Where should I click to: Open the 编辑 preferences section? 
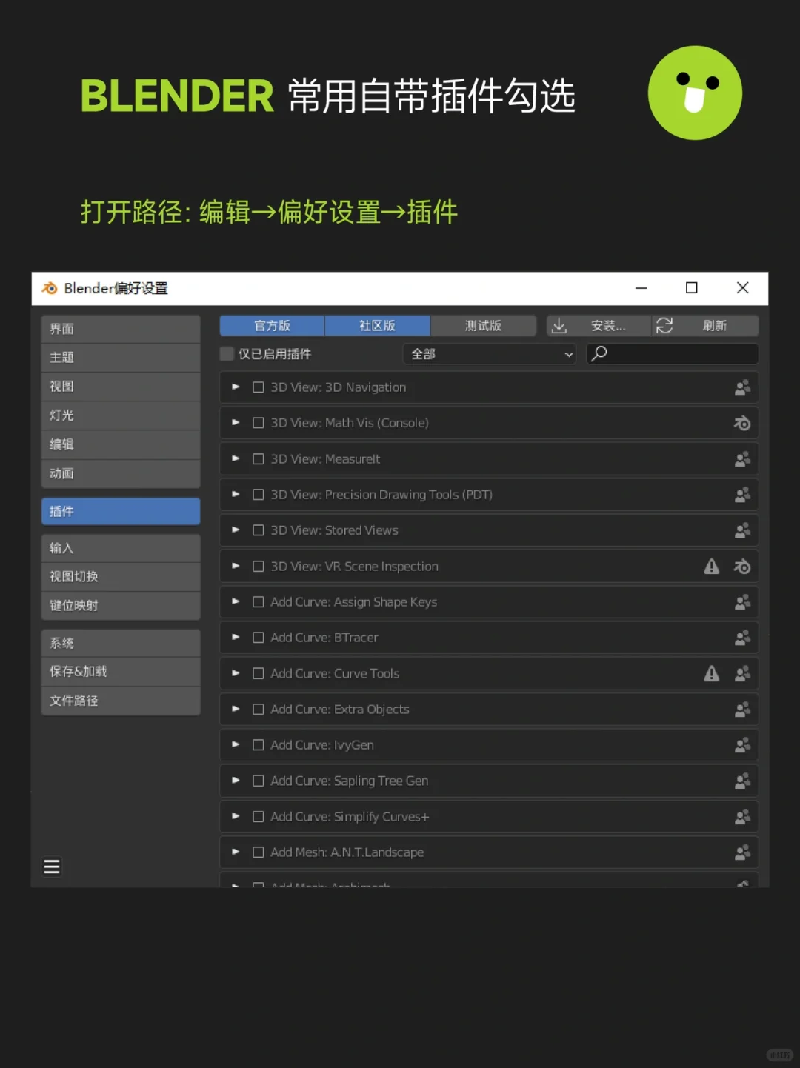121,444
